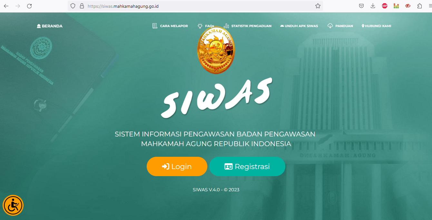Open the accessibility wheelchair widget
The image size is (432, 220).
13,205
